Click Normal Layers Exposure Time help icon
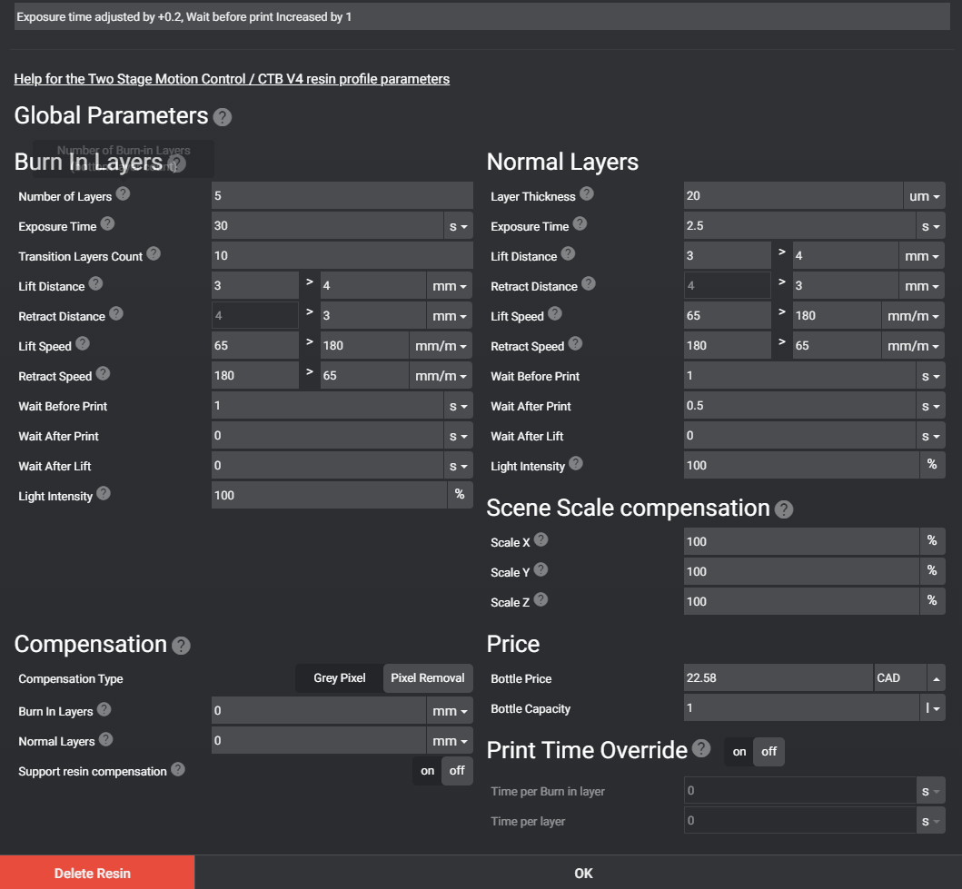This screenshot has height=889, width=962. [580, 223]
